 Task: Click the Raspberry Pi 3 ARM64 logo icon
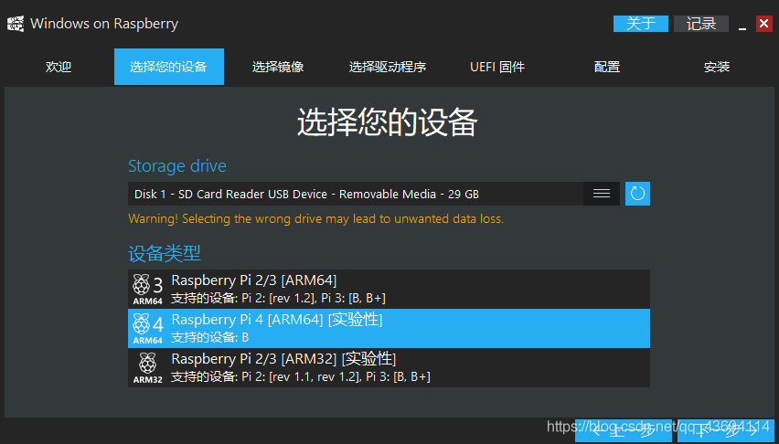[147, 289]
